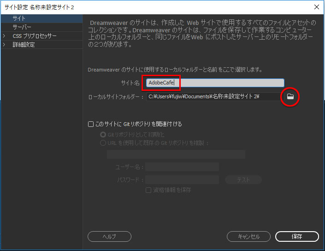The width and height of the screenshot is (325, 251).
Task: Click the browse folder icon
Action: [290, 96]
